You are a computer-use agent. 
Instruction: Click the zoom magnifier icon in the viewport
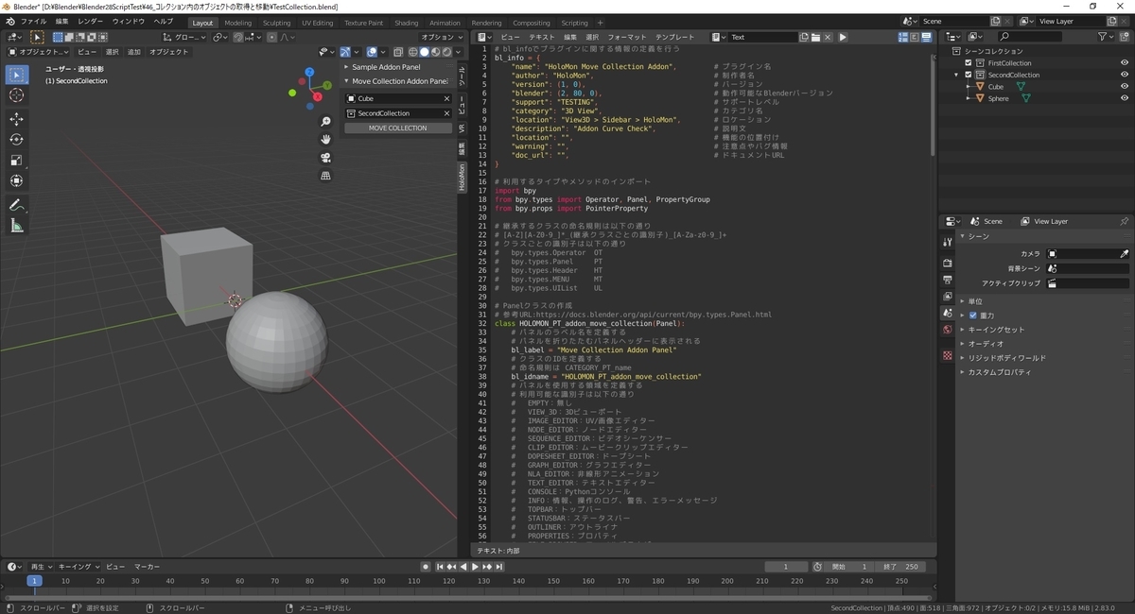pyautogui.click(x=325, y=122)
